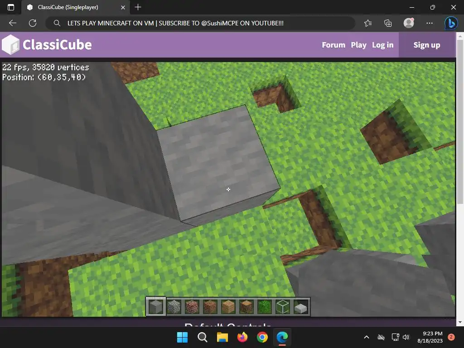Open the network tray icon
Viewport: 464px width, 348px height.
[x=395, y=337]
